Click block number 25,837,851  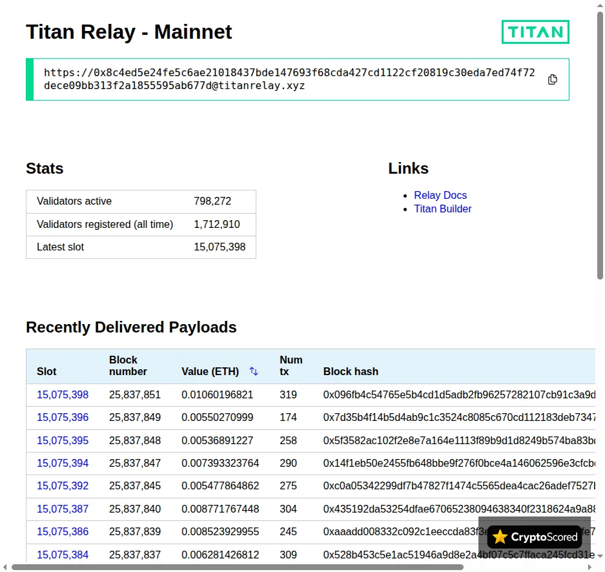pyautogui.click(x=135, y=394)
